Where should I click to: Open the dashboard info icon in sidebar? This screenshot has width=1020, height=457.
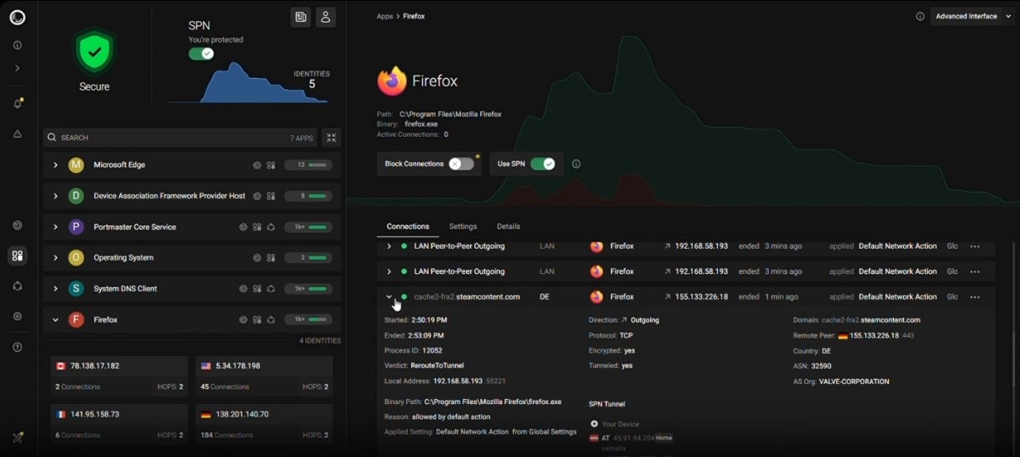tap(18, 45)
